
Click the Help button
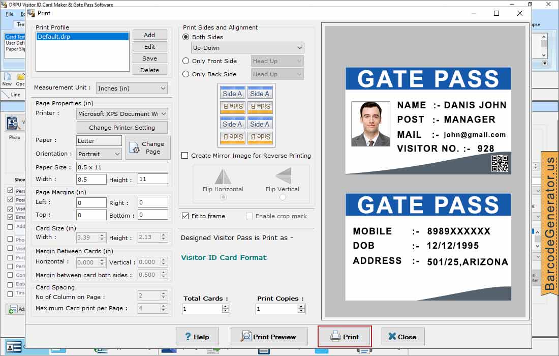click(x=197, y=336)
